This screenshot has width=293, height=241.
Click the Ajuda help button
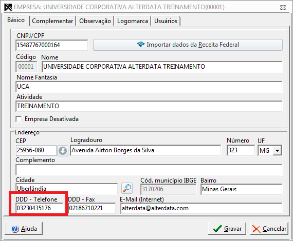click(24, 228)
